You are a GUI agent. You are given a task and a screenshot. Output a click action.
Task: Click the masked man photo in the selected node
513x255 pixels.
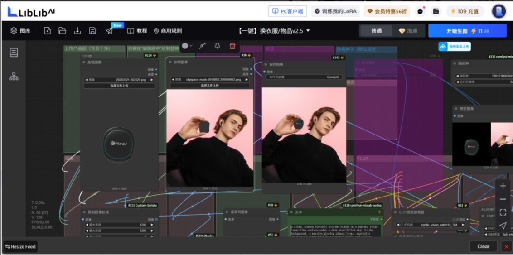[x=210, y=138]
